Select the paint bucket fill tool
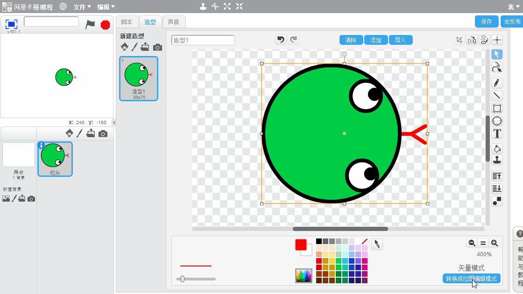Image resolution: width=523 pixels, height=294 pixels. 497,149
